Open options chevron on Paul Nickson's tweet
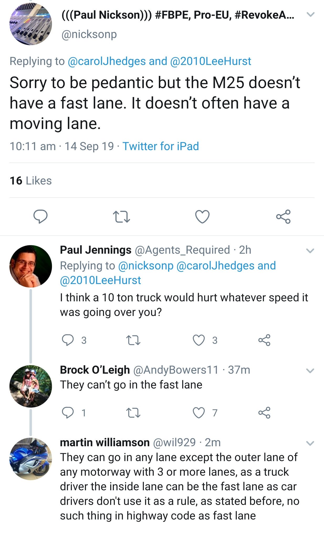 tap(310, 15)
